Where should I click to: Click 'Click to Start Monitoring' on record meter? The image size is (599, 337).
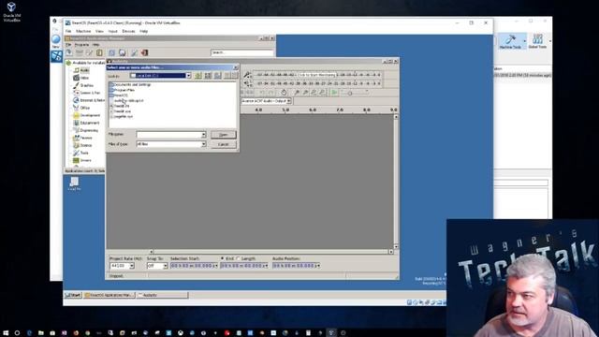point(316,75)
